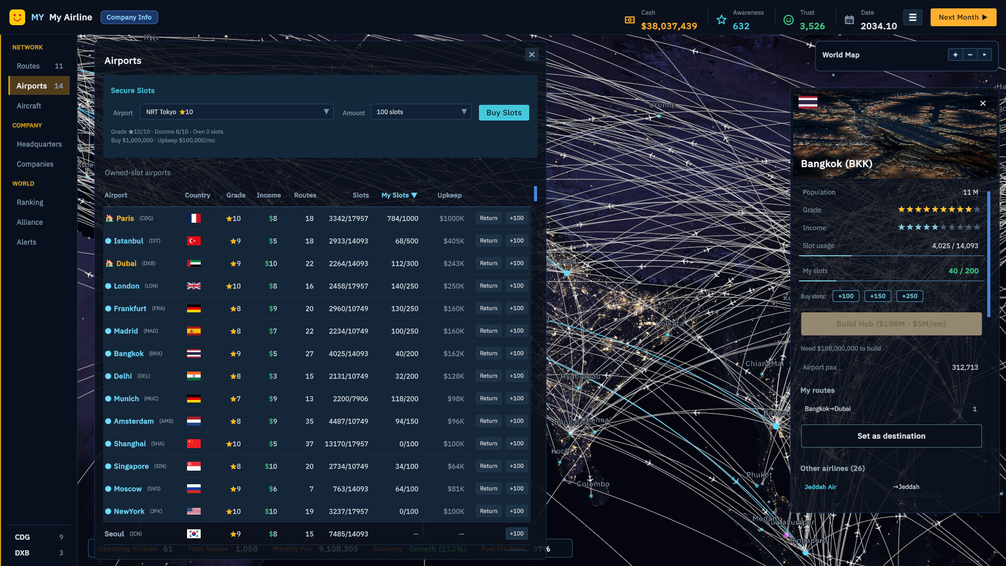The image size is (1006, 566).
Task: Click the Cash money icon
Action: (x=630, y=20)
